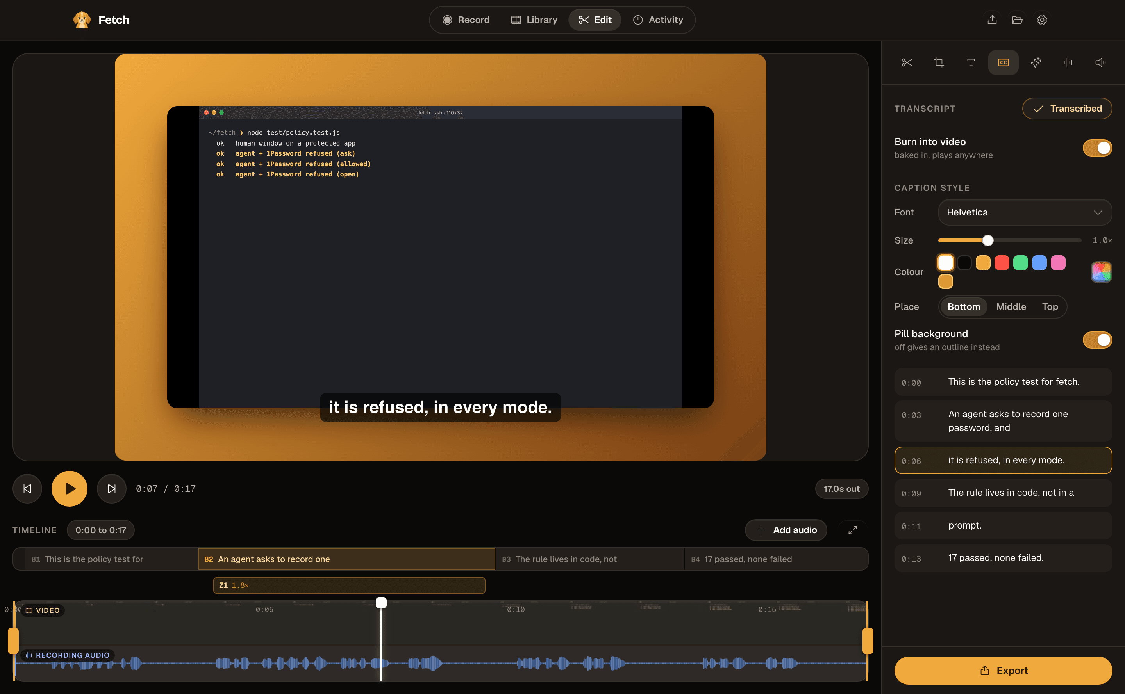
Task: Click the caption Size slider handle
Action: 987,240
